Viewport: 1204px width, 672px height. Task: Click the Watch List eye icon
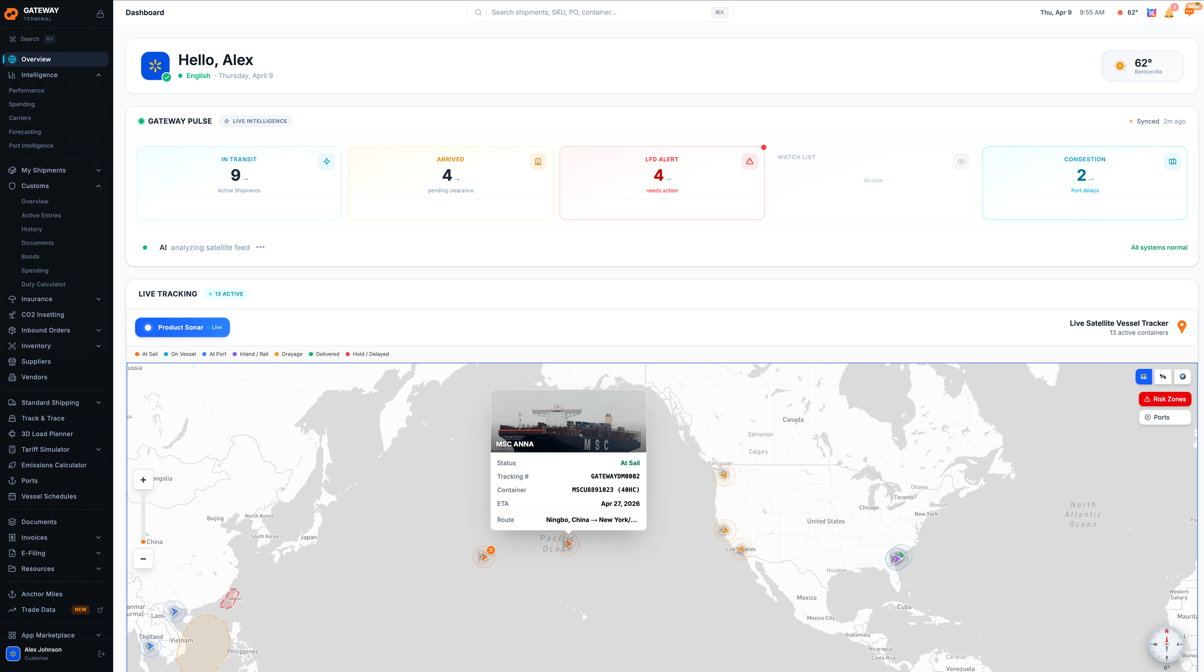click(x=961, y=161)
